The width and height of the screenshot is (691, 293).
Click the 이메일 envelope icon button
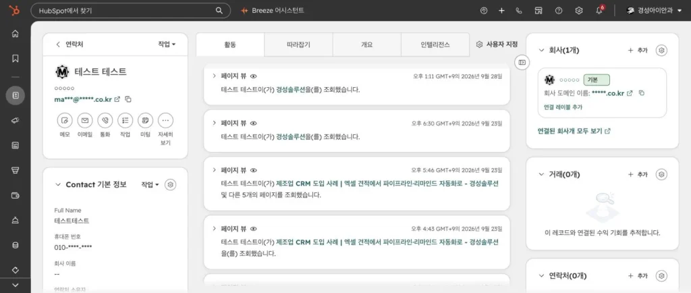pyautogui.click(x=85, y=120)
